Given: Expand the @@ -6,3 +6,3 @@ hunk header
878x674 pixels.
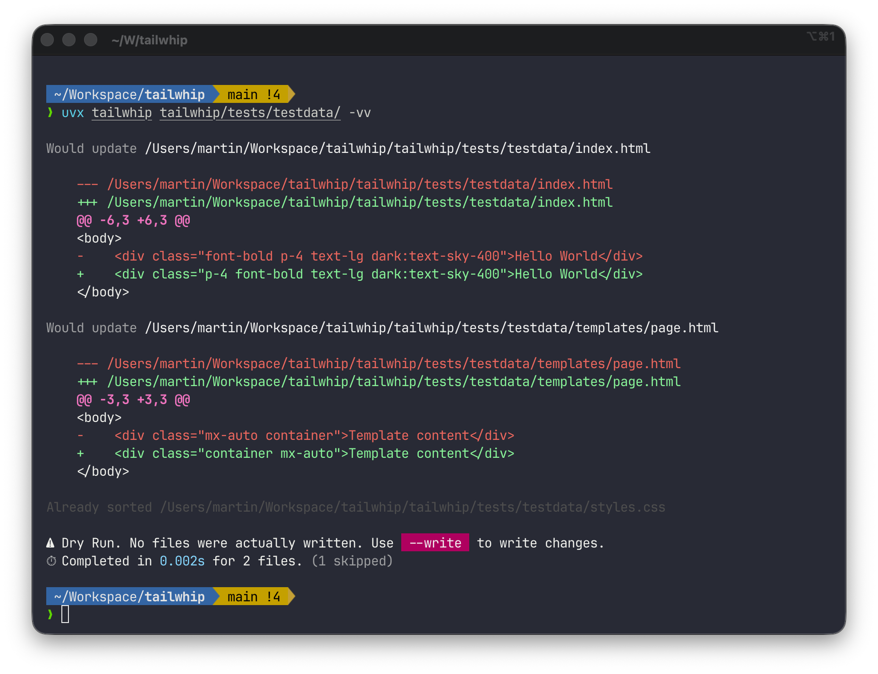Looking at the screenshot, I should (x=134, y=220).
